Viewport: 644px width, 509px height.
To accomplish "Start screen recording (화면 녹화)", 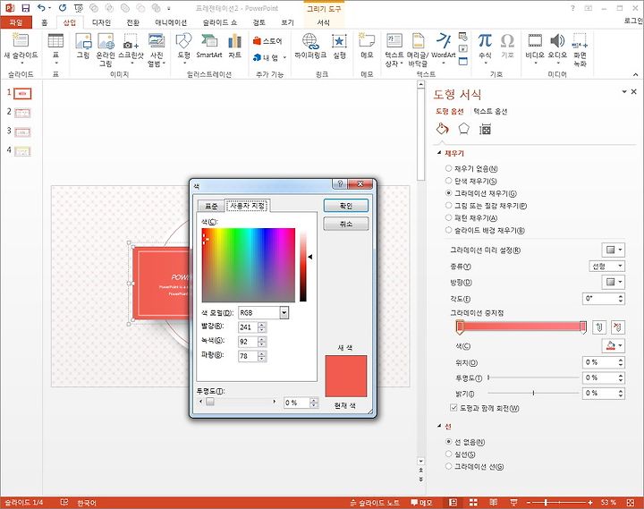I will (x=580, y=49).
